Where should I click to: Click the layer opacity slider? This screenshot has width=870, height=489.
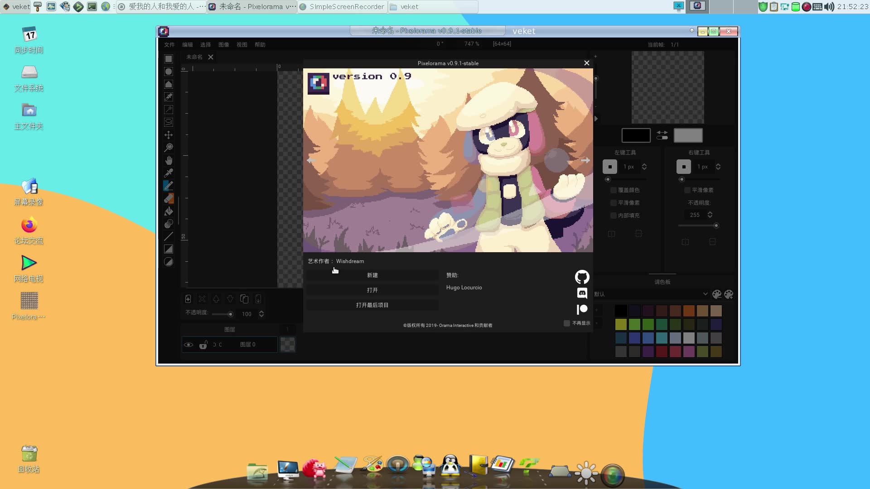pyautogui.click(x=222, y=314)
